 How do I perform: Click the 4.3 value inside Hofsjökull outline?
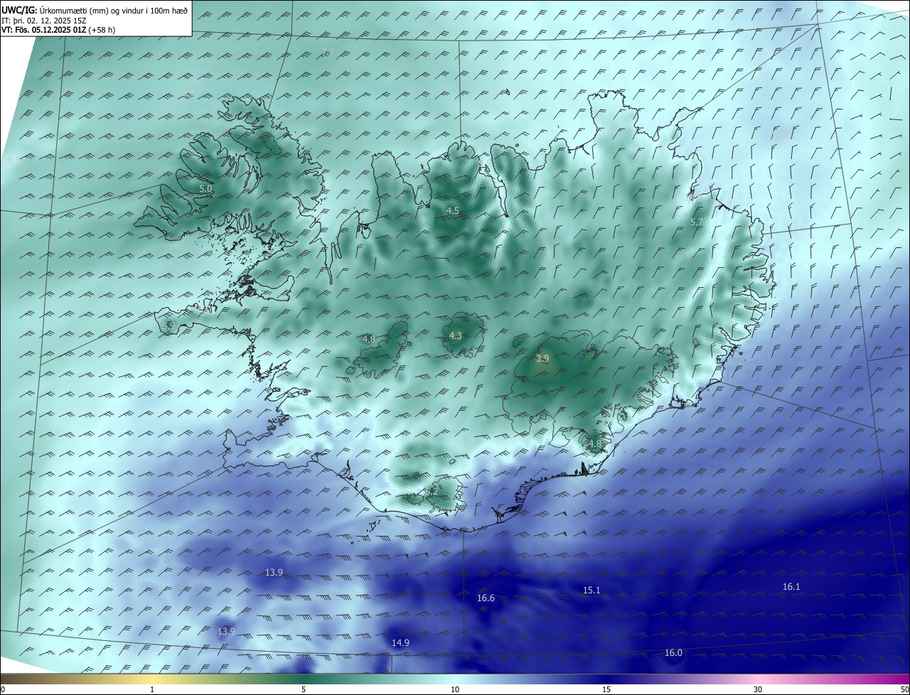pos(456,335)
